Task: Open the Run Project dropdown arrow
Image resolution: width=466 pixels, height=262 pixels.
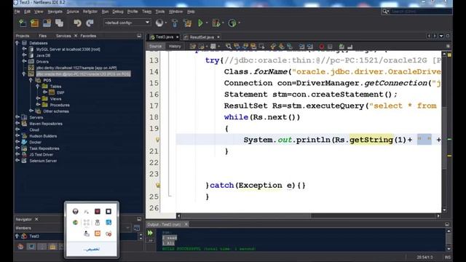Action: (x=207, y=23)
